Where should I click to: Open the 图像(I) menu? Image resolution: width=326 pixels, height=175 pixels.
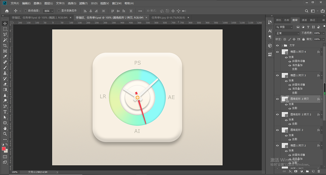(37, 3)
